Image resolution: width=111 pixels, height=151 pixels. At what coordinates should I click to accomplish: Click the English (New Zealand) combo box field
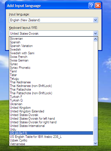click(54, 20)
